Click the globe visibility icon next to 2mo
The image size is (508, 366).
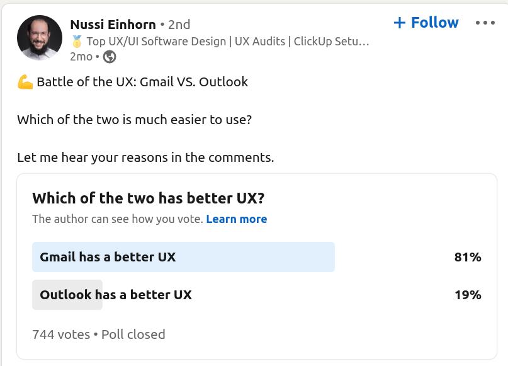[x=108, y=55]
